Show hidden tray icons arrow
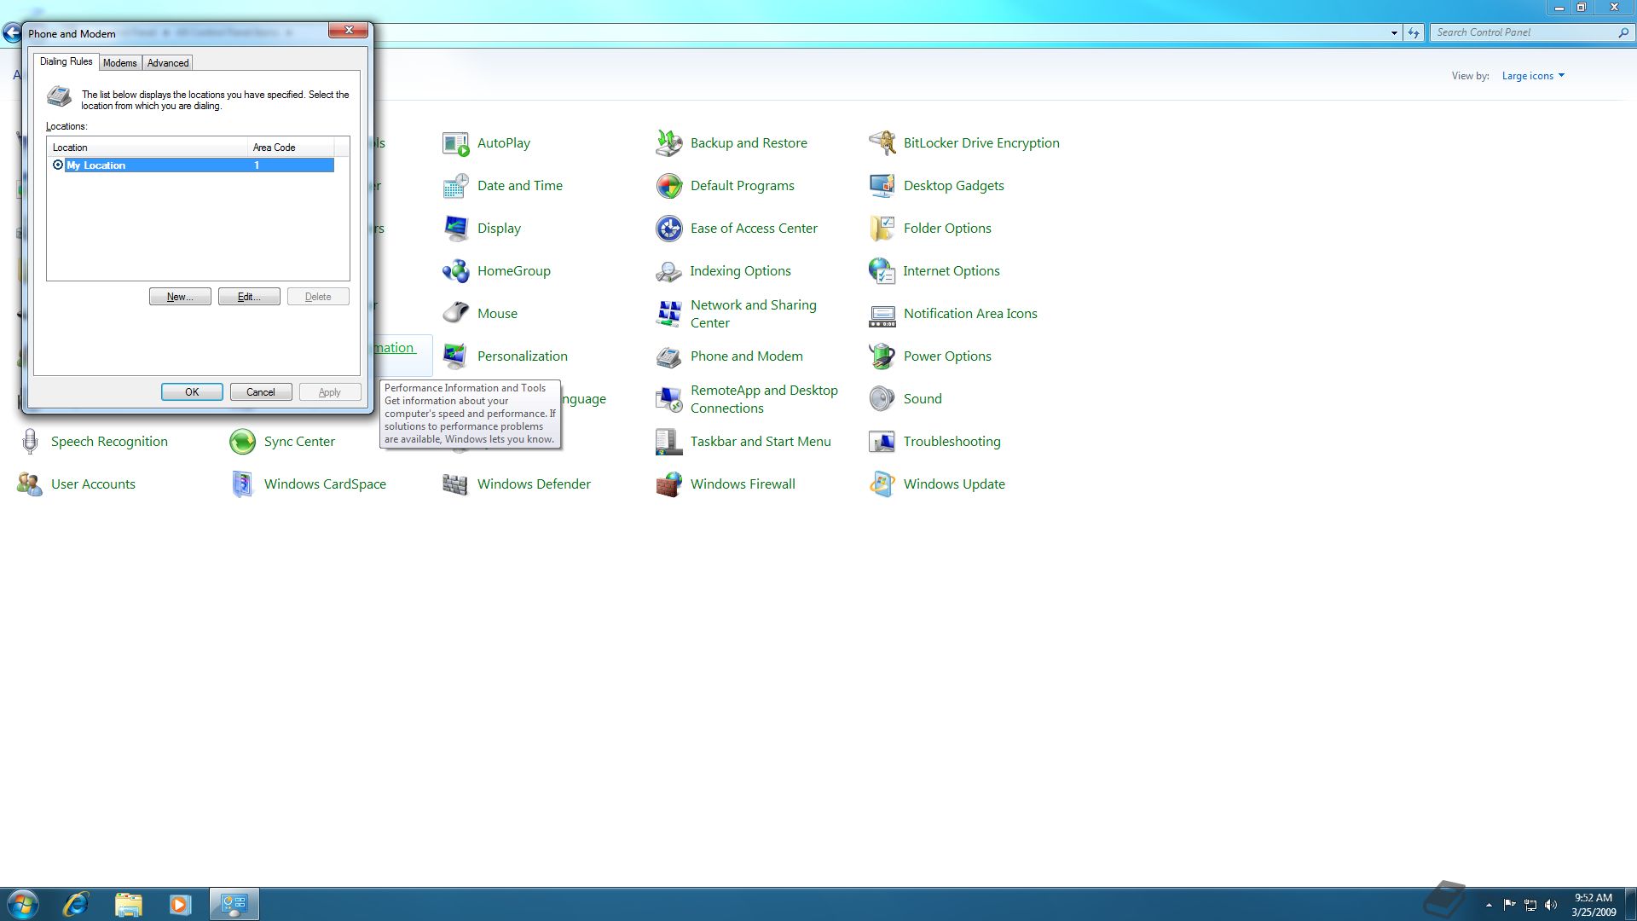 pos(1489,905)
